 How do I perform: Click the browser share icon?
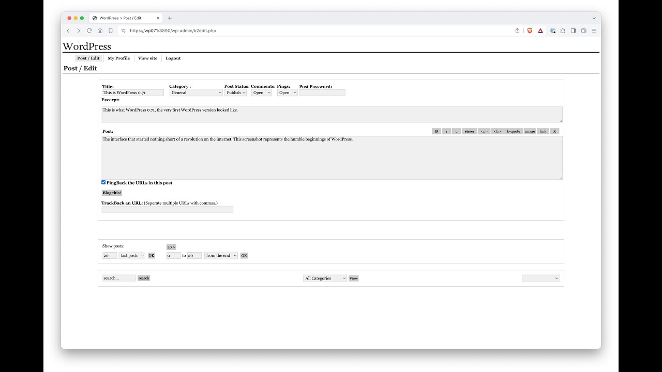517,30
